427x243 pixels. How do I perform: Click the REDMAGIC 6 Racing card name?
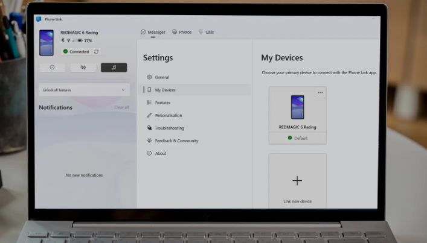coord(297,127)
